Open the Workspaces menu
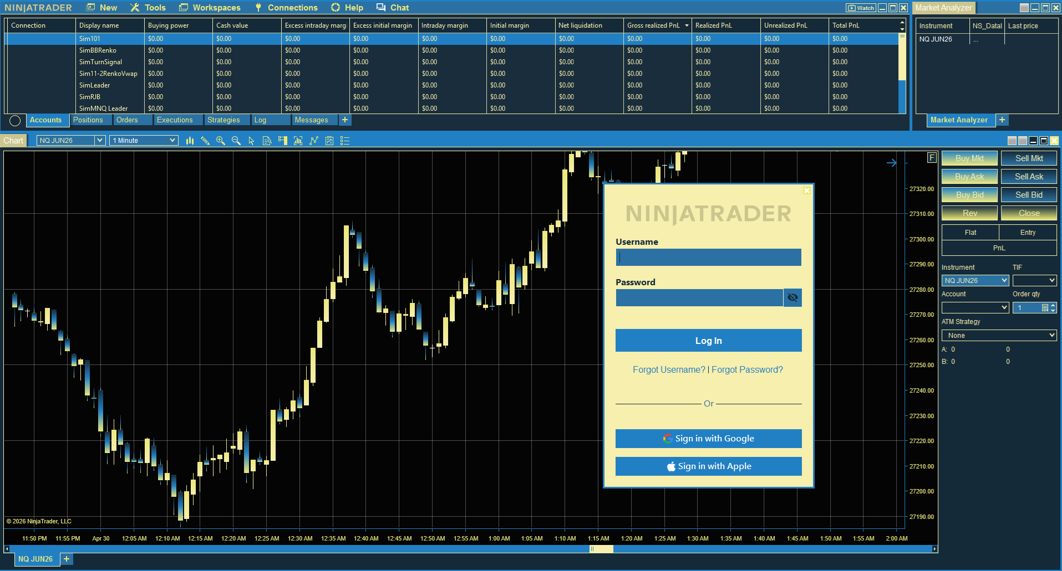This screenshot has height=571, width=1062. tap(210, 8)
